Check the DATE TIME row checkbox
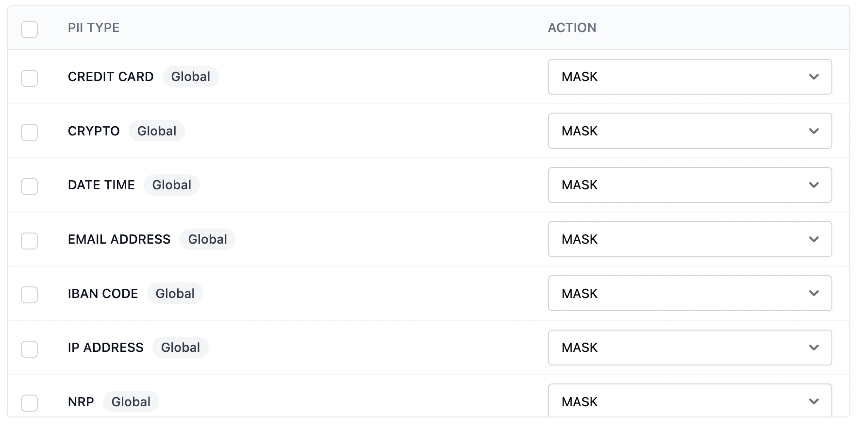This screenshot has width=861, height=432. (29, 186)
